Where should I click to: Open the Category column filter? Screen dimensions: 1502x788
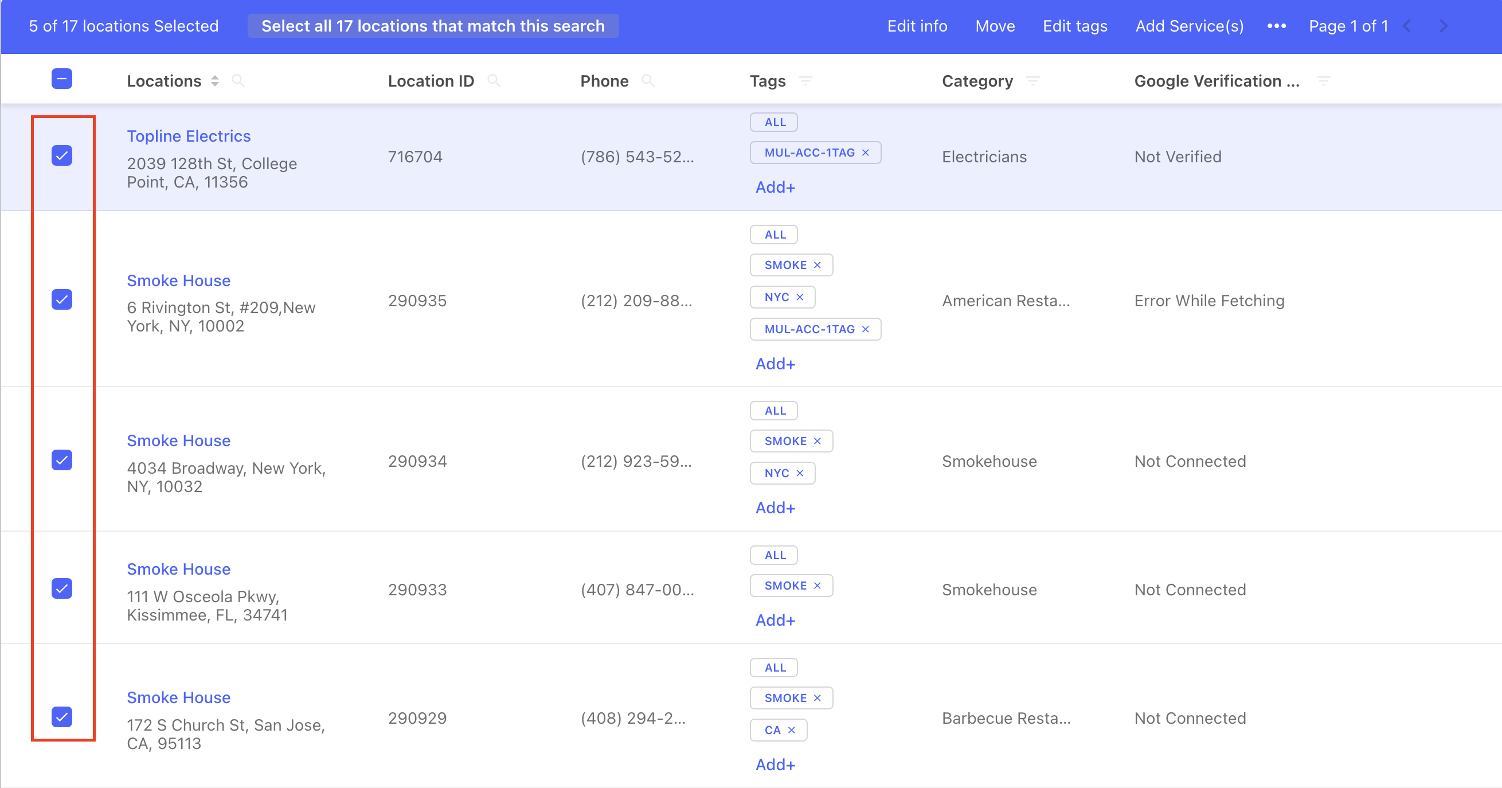1032,80
